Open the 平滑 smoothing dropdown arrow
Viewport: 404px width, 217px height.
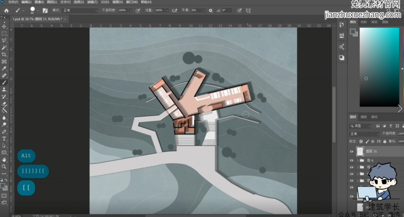click(x=203, y=10)
